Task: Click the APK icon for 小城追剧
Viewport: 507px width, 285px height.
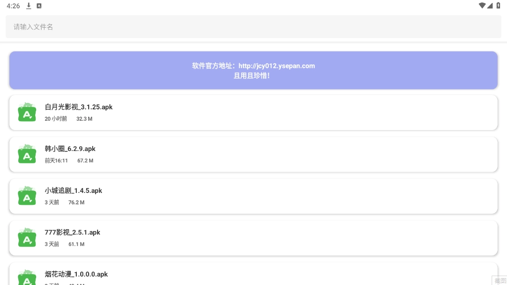Action: pos(27,196)
